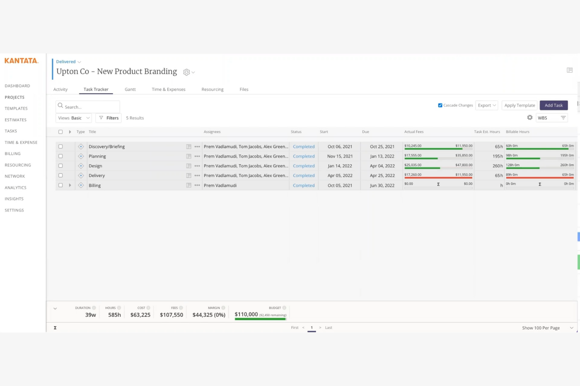Open Time & Expense in sidebar
This screenshot has width=580, height=386.
click(21, 142)
